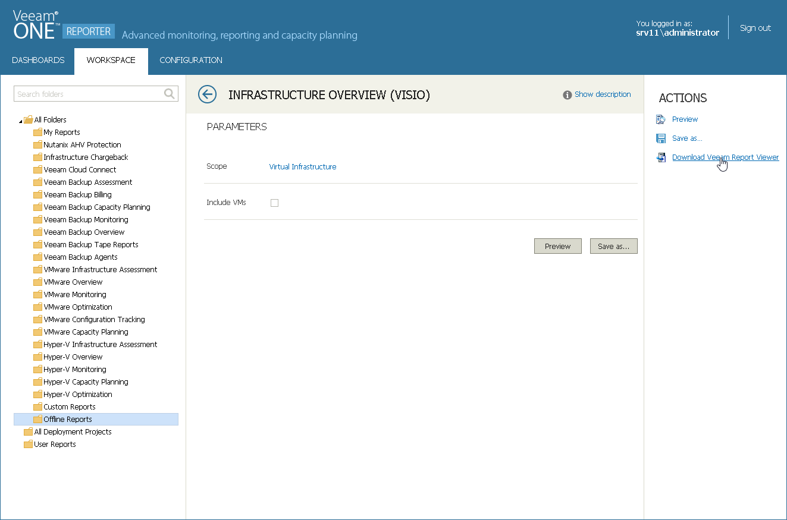Click the Download Veeam Report Viewer icon

(661, 157)
